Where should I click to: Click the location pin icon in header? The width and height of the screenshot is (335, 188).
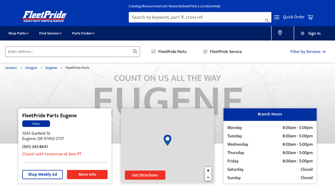280,33
